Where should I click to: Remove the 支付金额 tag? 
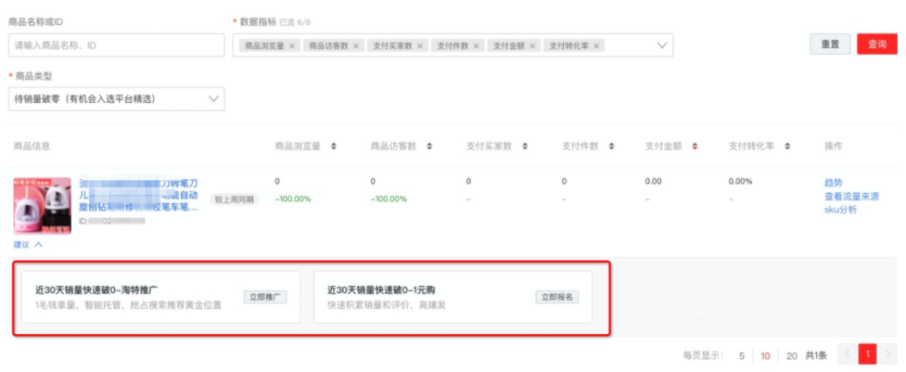pos(532,45)
